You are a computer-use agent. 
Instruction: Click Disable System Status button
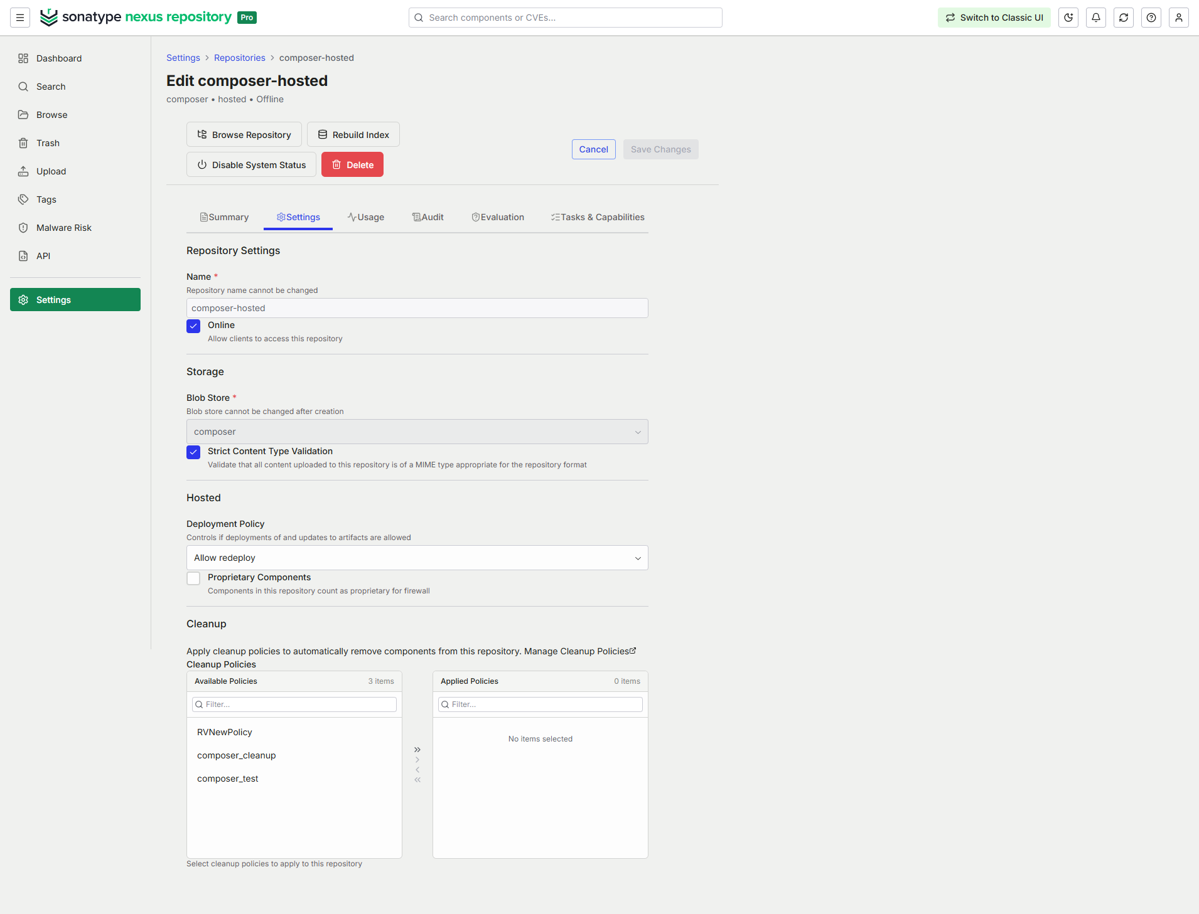coord(252,164)
